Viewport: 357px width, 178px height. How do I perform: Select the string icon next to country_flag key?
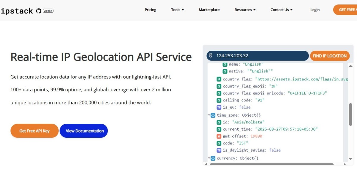click(x=219, y=79)
